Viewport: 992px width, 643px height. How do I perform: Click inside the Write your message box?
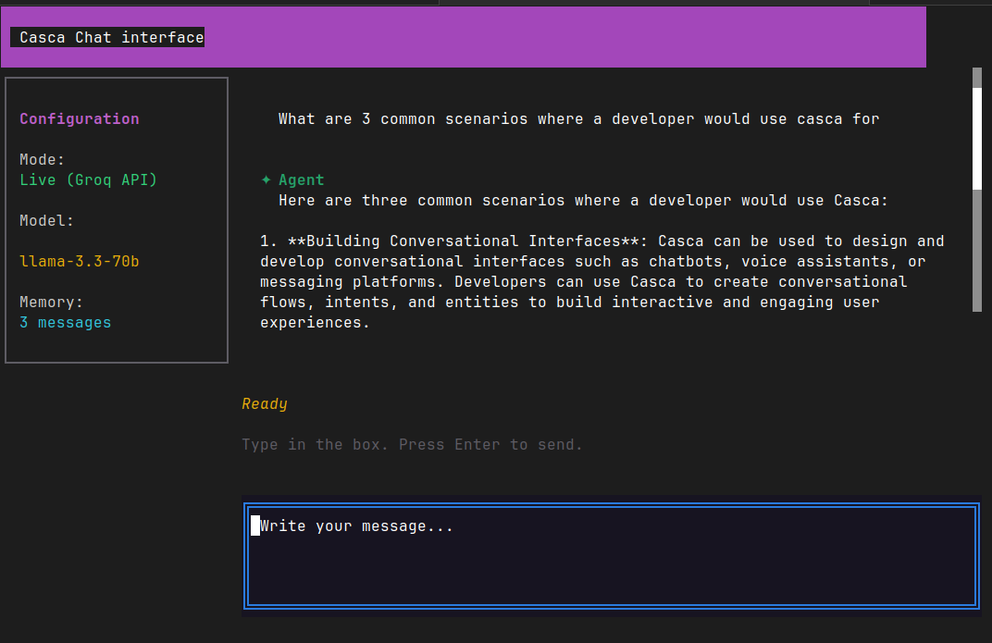click(611, 555)
